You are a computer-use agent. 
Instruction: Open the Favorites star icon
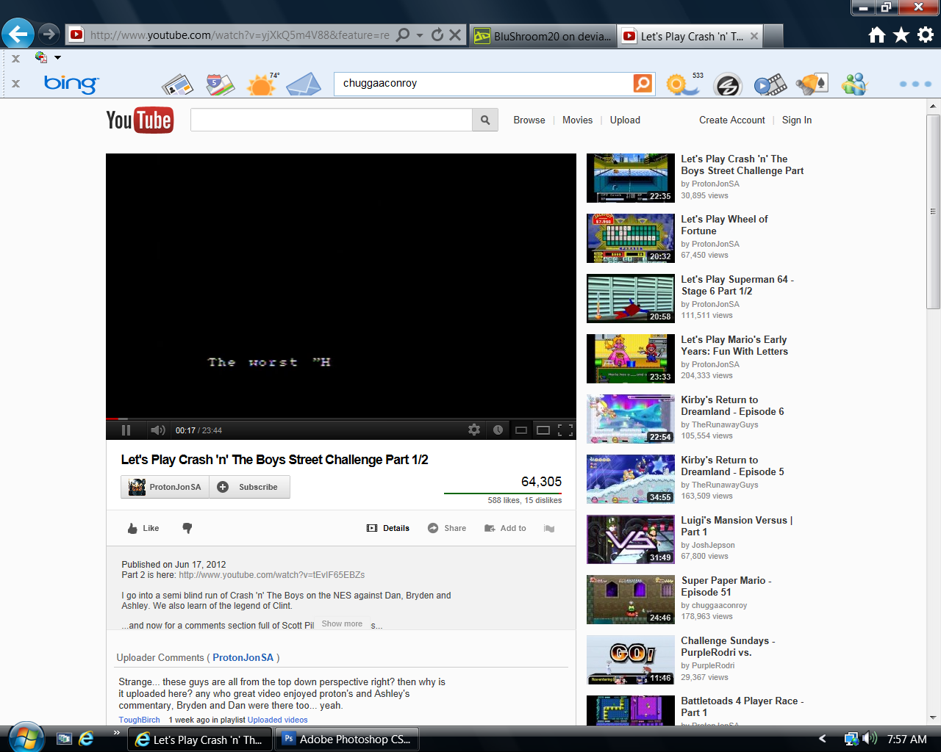pos(901,35)
